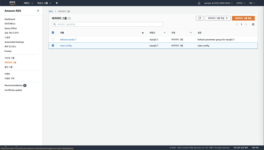The height and width of the screenshot is (150, 264).
Task: Close the Amazon RDS sidebar panel
Action: point(38,11)
